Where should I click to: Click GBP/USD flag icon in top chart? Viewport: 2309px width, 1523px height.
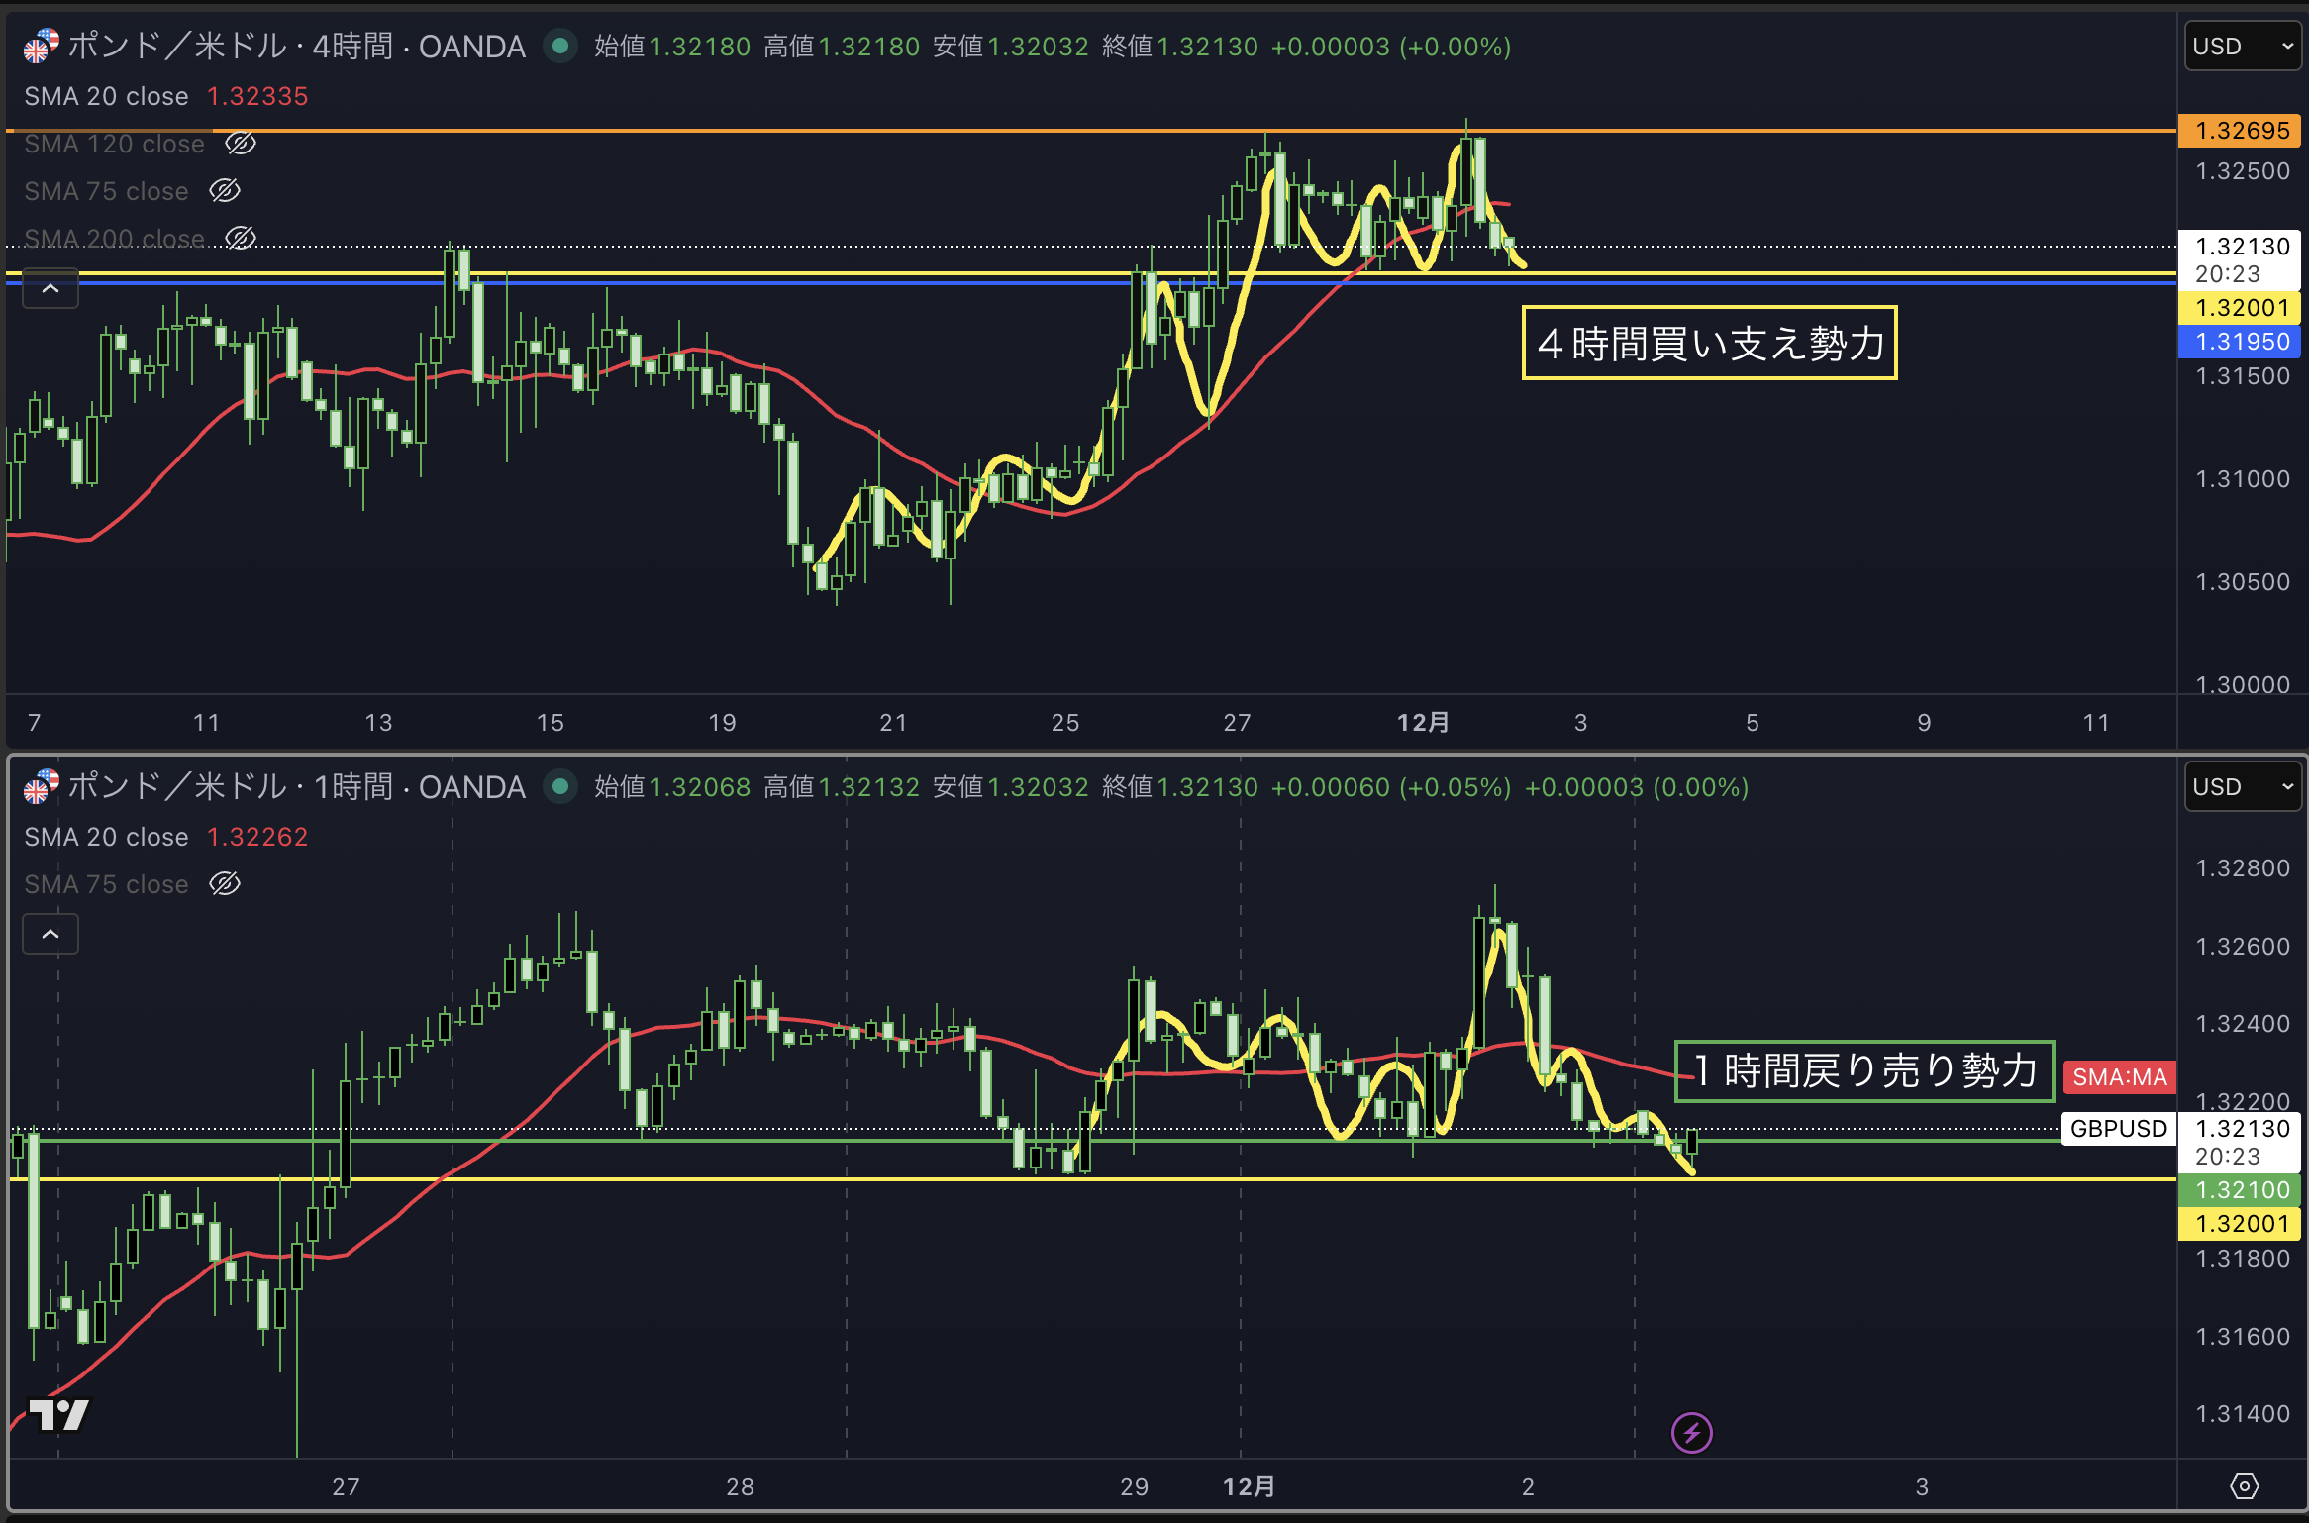tap(41, 47)
